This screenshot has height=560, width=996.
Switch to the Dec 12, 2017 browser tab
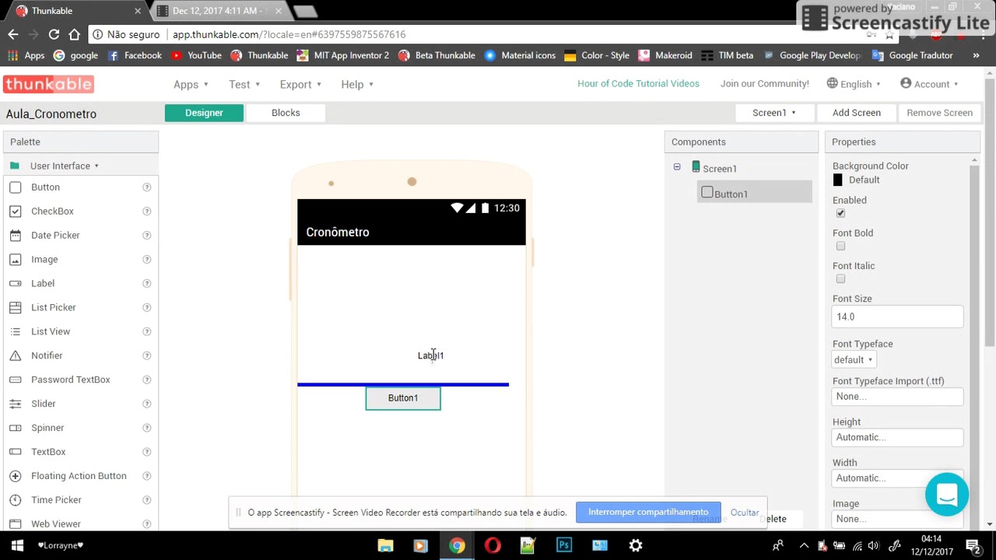pos(222,11)
